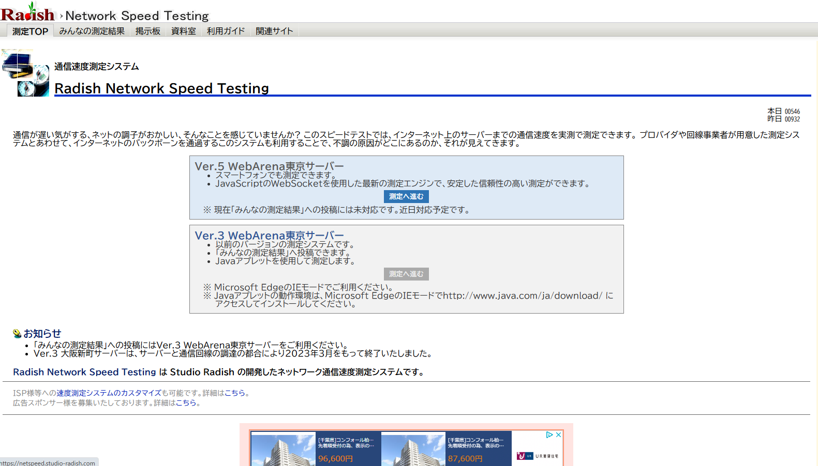Click the Ver.3 WebArena東京サーバー heading
This screenshot has height=466, width=818.
(x=269, y=236)
